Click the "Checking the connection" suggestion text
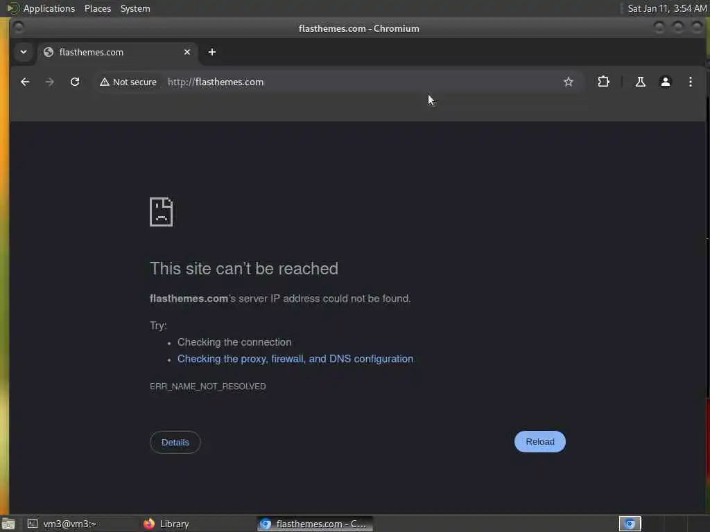Screen dimensions: 710x532 234,342
